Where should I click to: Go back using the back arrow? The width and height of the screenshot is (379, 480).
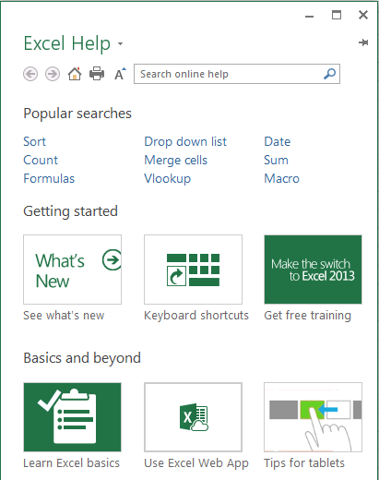(30, 74)
